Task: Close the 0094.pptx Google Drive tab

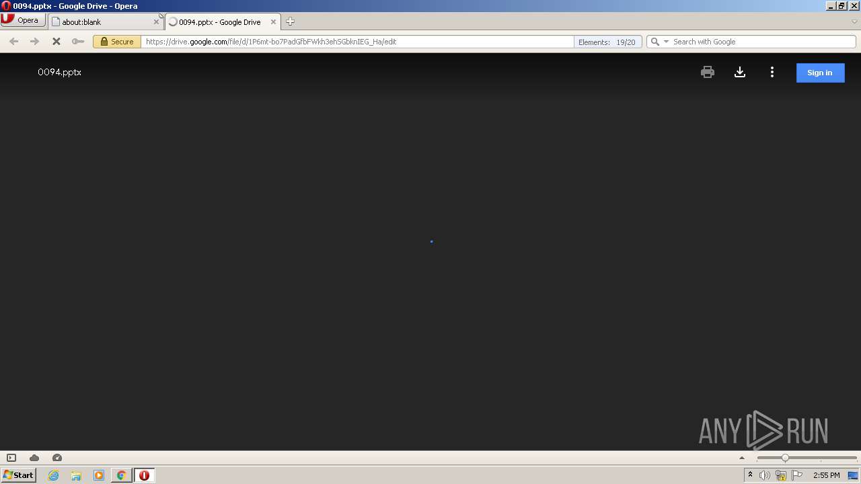Action: tap(273, 22)
